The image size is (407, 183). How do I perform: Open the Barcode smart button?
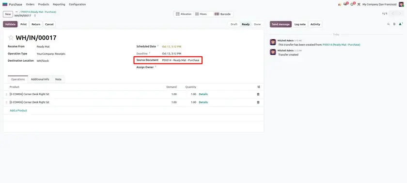223,14
